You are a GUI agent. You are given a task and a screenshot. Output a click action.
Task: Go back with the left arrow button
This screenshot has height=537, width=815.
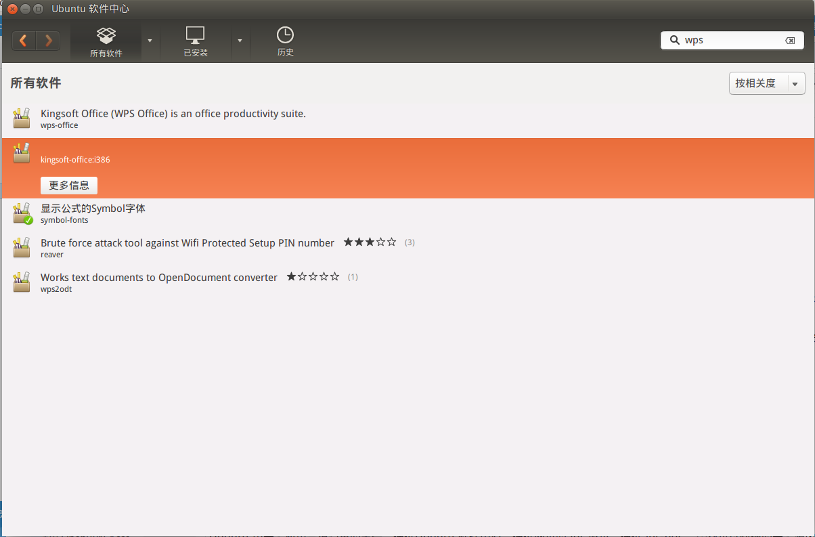pyautogui.click(x=24, y=41)
